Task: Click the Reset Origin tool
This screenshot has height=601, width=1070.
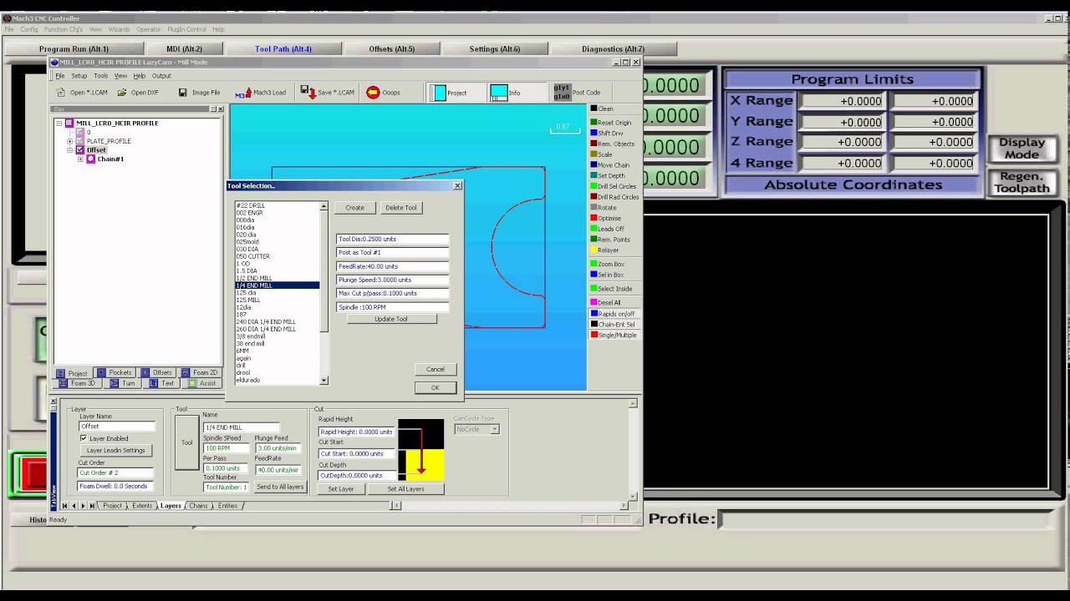Action: pos(611,123)
